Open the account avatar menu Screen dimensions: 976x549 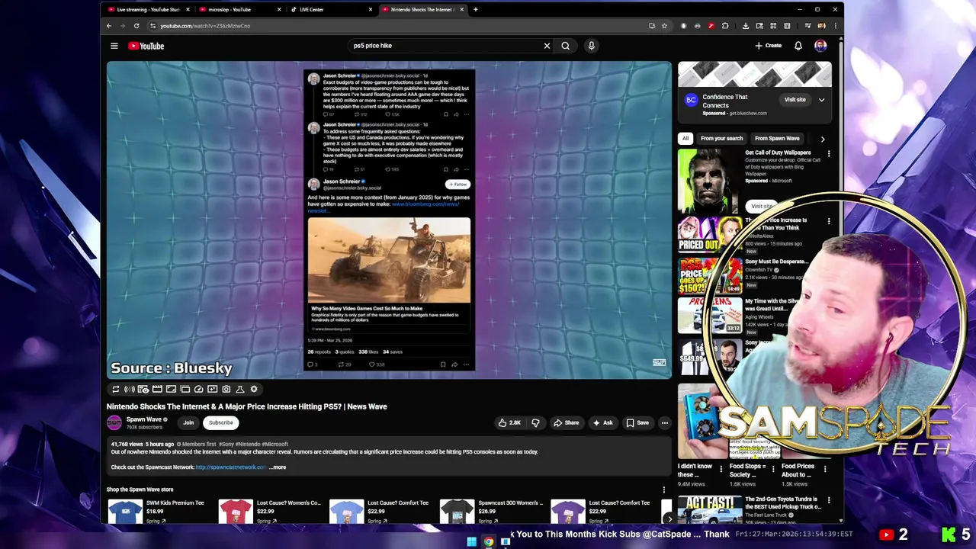(x=820, y=46)
